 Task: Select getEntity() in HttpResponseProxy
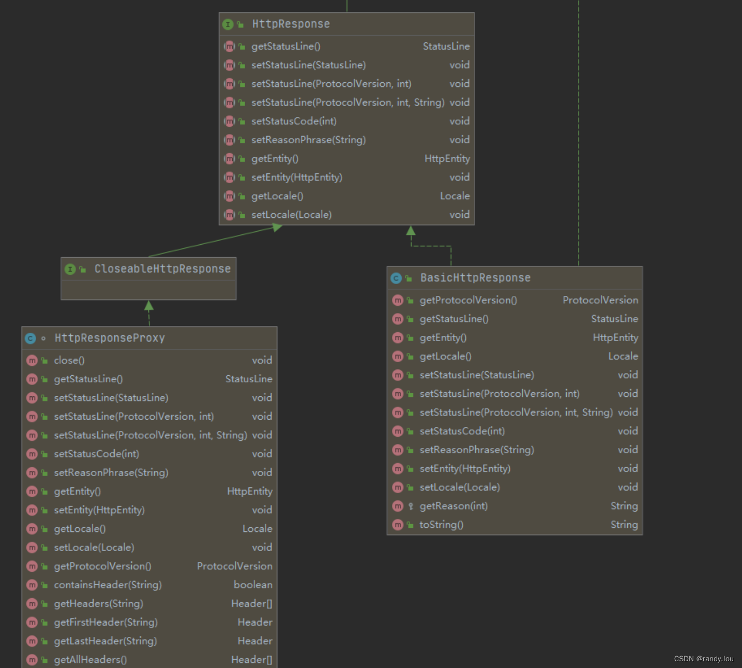click(x=78, y=492)
